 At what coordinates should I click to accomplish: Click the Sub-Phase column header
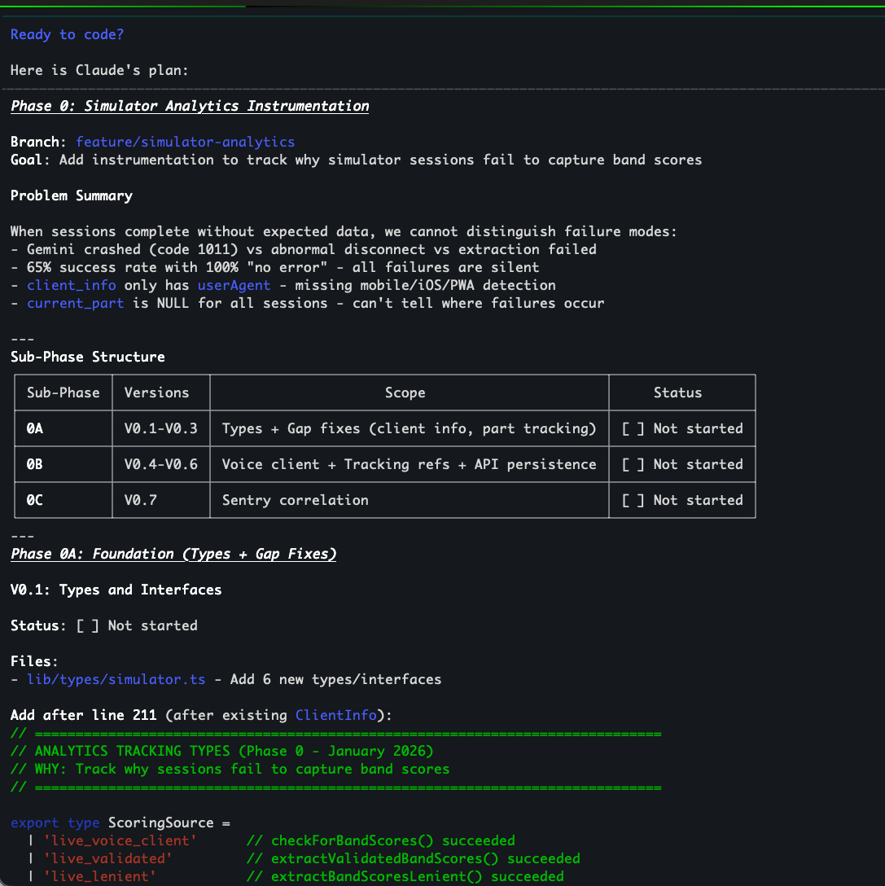[x=64, y=393]
